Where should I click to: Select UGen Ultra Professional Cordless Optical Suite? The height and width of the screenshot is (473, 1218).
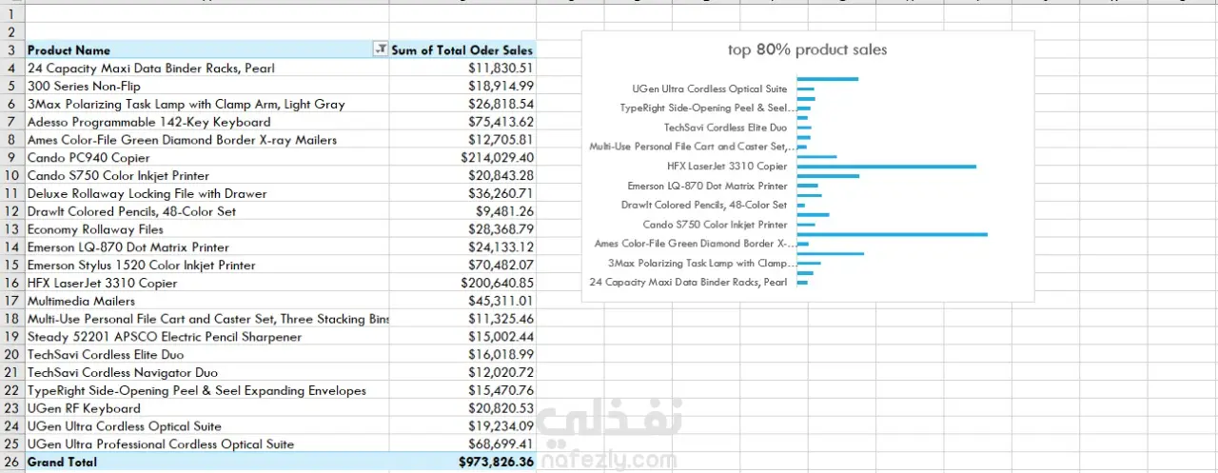point(206,444)
